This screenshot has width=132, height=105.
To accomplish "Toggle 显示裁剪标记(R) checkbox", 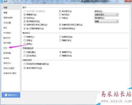I will click(25, 21).
